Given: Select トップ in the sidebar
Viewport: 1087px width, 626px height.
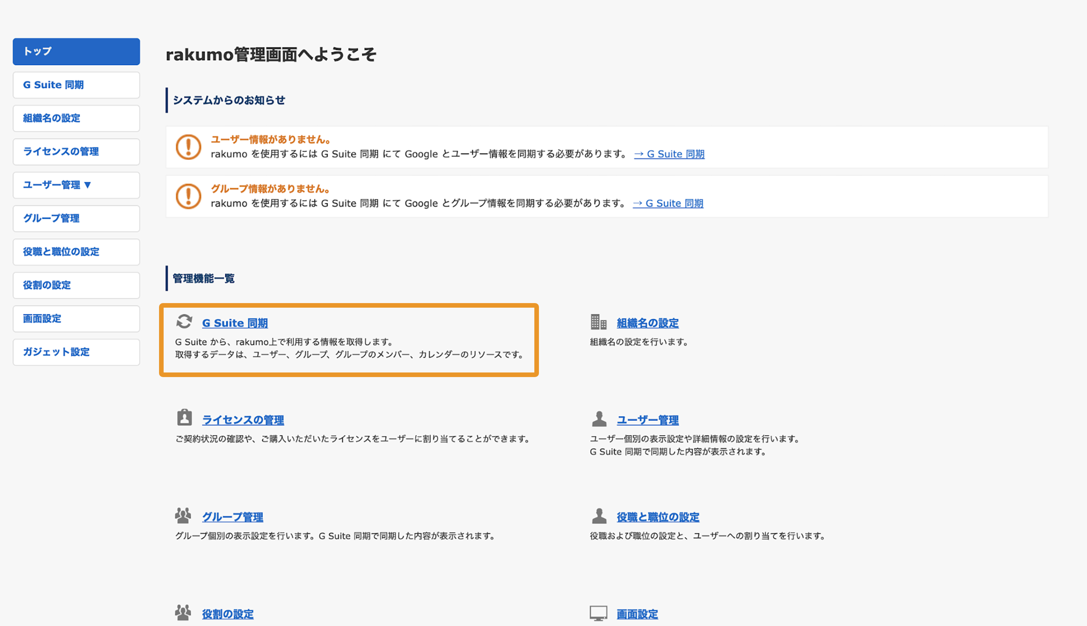Looking at the screenshot, I should [76, 51].
